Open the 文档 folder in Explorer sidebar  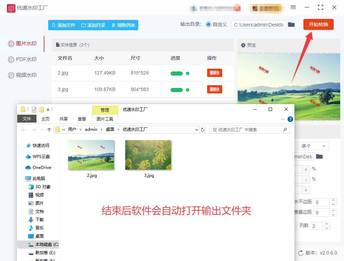click(36, 211)
